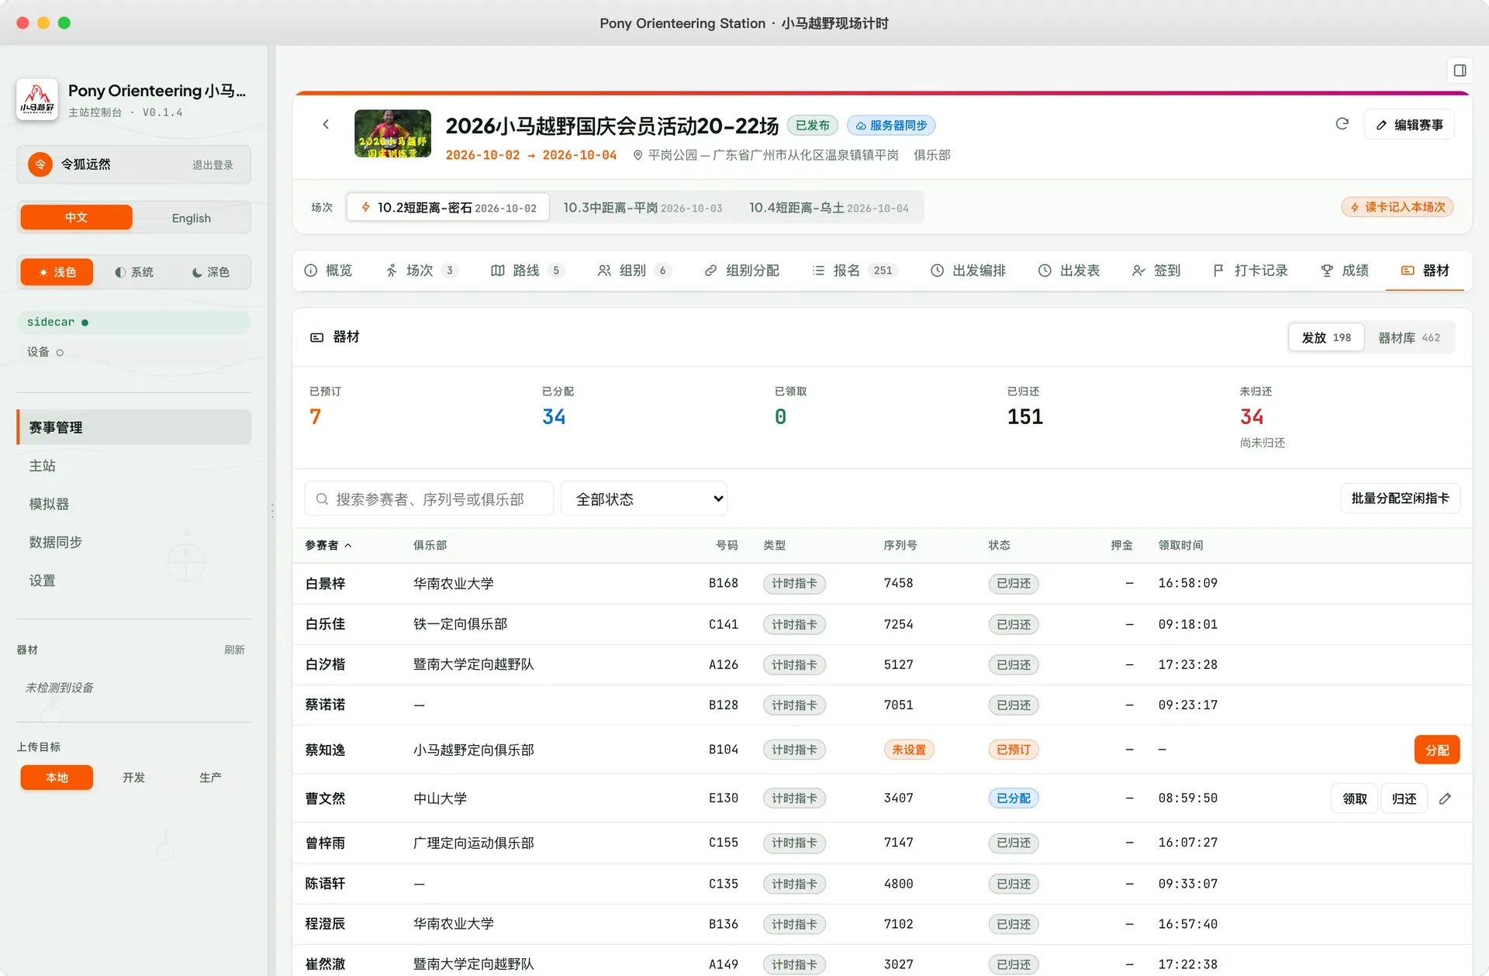
Task: Click 领取 button for 曹文然
Action: pos(1355,798)
